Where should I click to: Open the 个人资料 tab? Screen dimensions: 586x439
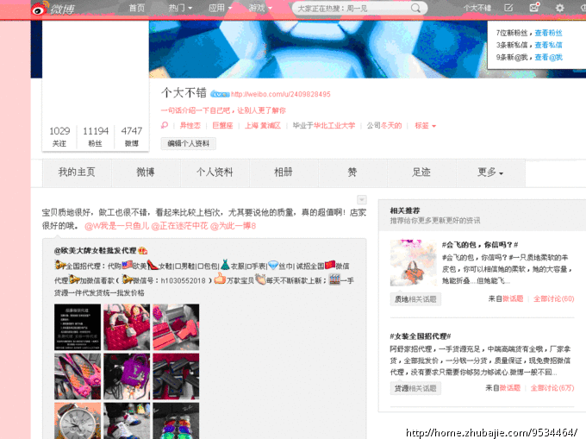click(215, 172)
